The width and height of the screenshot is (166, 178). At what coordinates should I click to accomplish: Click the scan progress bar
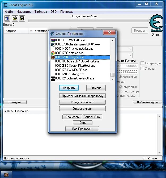tap(88, 20)
